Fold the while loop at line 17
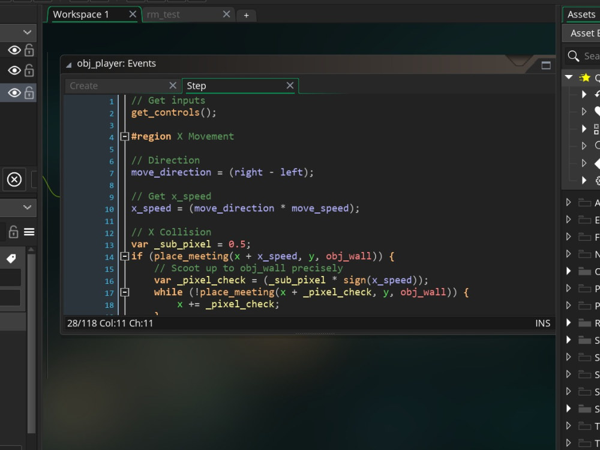The image size is (600, 450). pos(124,292)
